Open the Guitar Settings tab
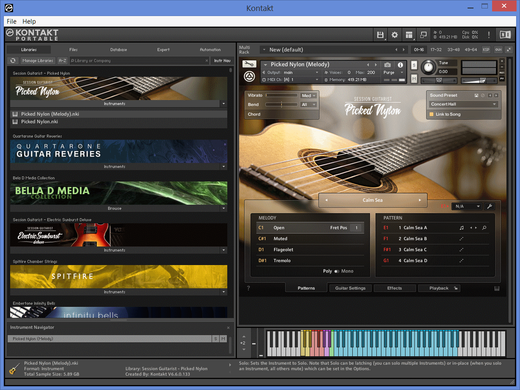The width and height of the screenshot is (520, 390). click(x=350, y=288)
